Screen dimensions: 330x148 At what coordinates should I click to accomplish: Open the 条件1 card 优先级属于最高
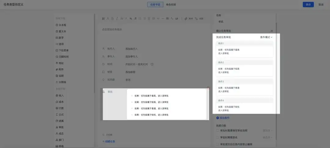tap(244, 49)
